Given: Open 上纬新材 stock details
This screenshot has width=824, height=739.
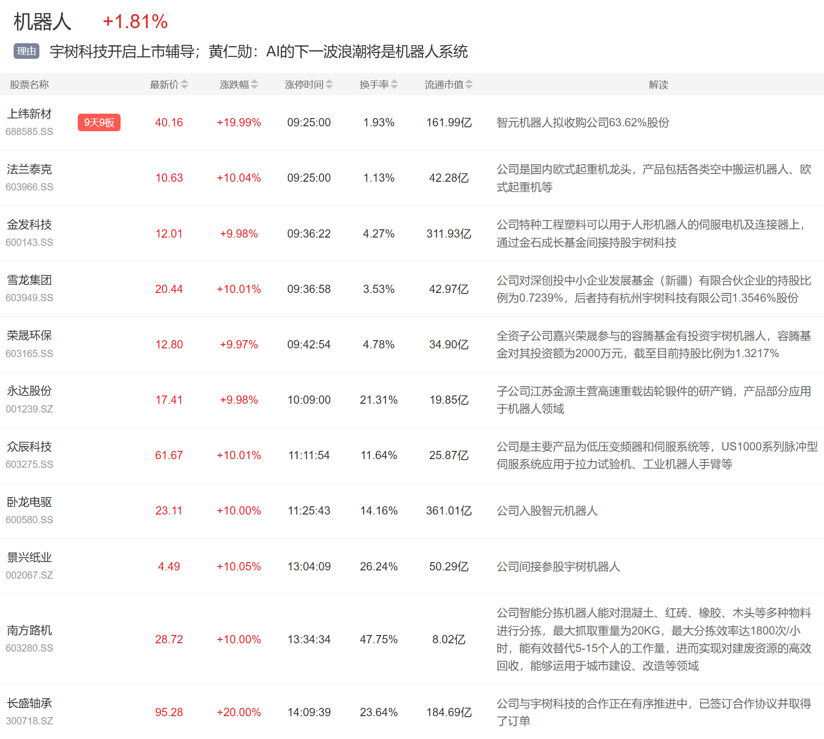Looking at the screenshot, I should click(29, 114).
